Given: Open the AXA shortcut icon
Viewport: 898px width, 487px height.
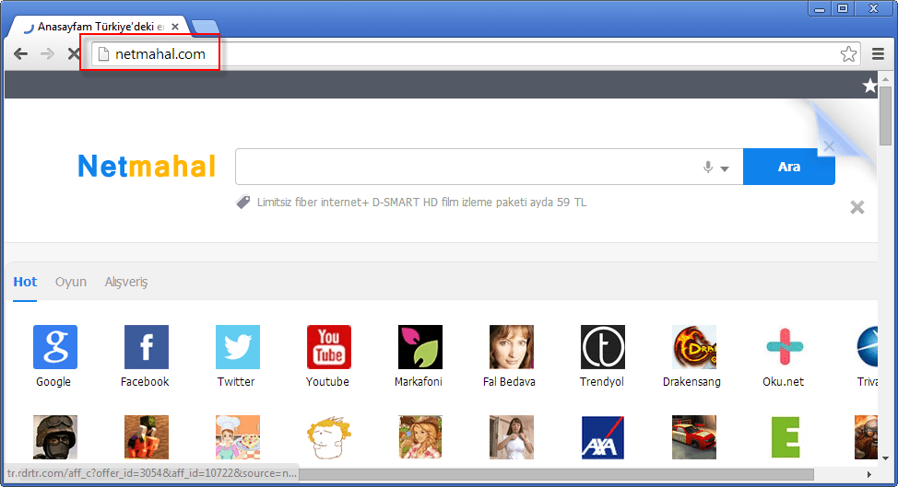Looking at the screenshot, I should pos(602,437).
